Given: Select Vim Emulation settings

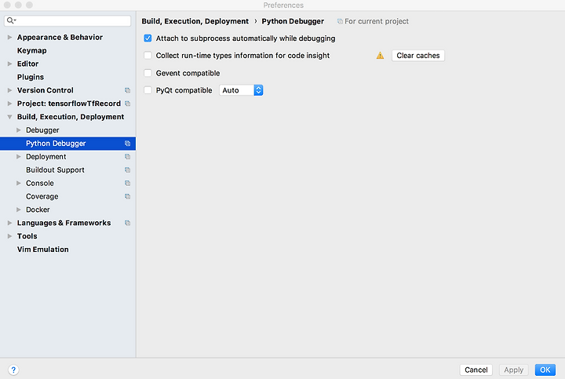Looking at the screenshot, I should point(43,250).
